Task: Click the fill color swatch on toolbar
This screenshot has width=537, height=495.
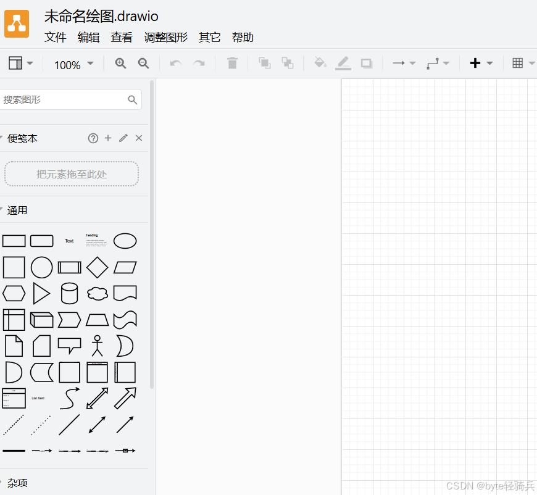Action: click(320, 63)
